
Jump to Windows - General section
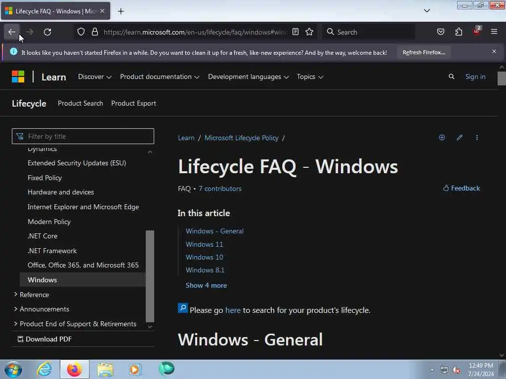point(214,231)
